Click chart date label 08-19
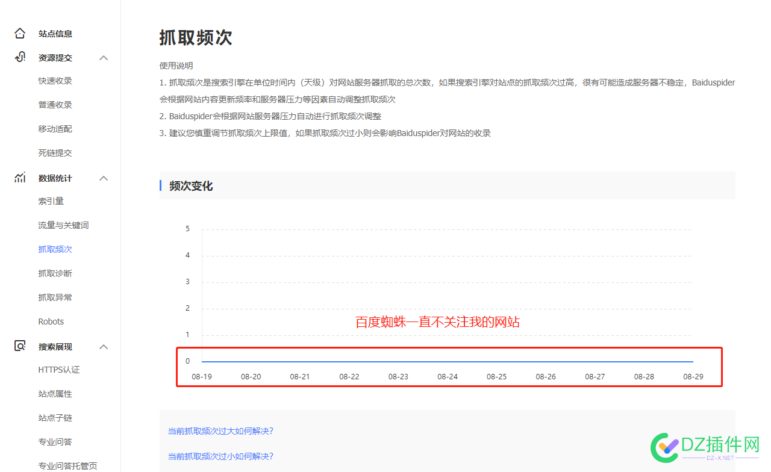 pos(202,377)
